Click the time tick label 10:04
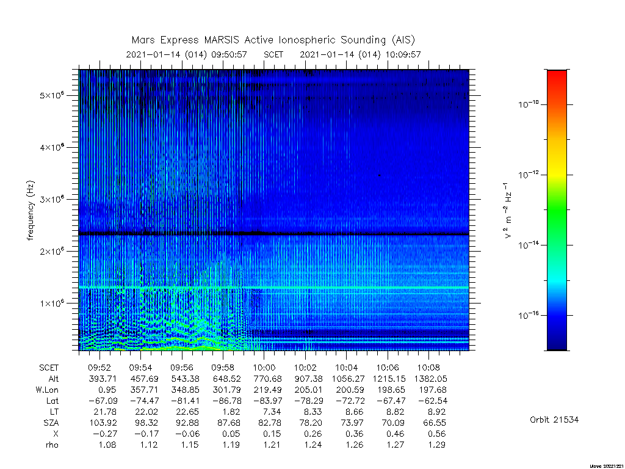Screen dimensions: 625x469 pyautogui.click(x=347, y=368)
